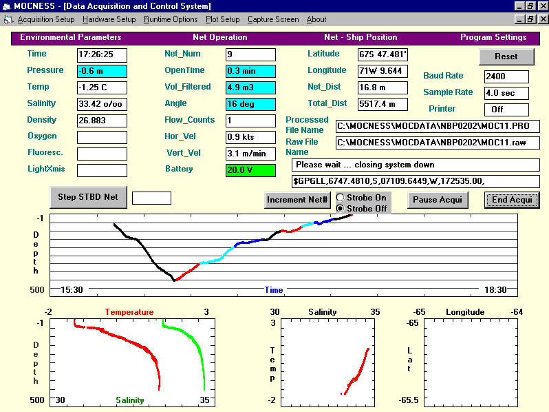Click the Baud Rate field showing 2400
Viewport: 549px width, 412px height.
506,76
